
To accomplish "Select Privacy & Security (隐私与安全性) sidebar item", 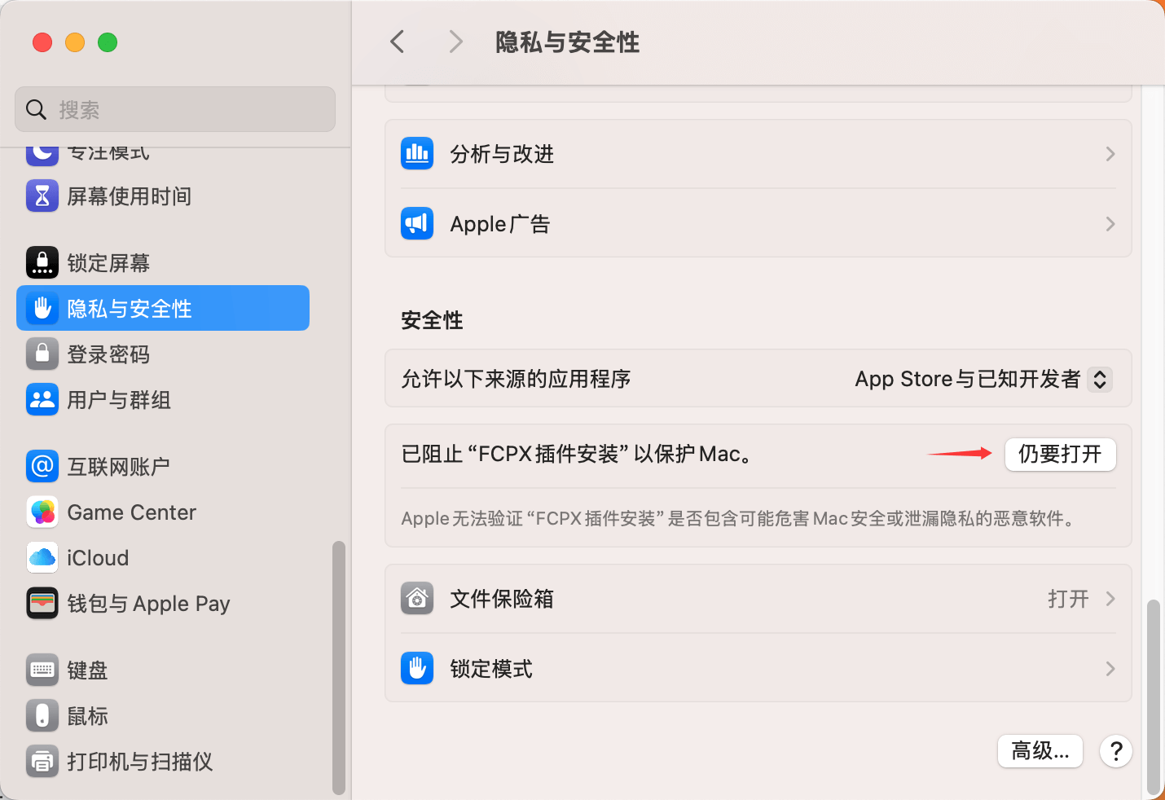I will [163, 309].
